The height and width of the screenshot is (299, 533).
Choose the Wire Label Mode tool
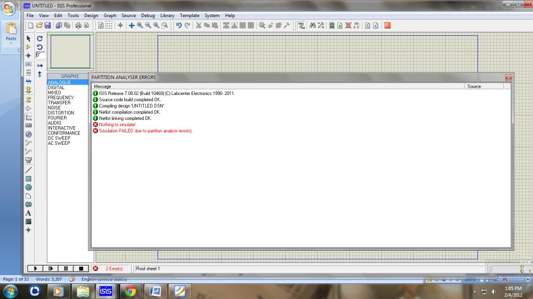29,64
